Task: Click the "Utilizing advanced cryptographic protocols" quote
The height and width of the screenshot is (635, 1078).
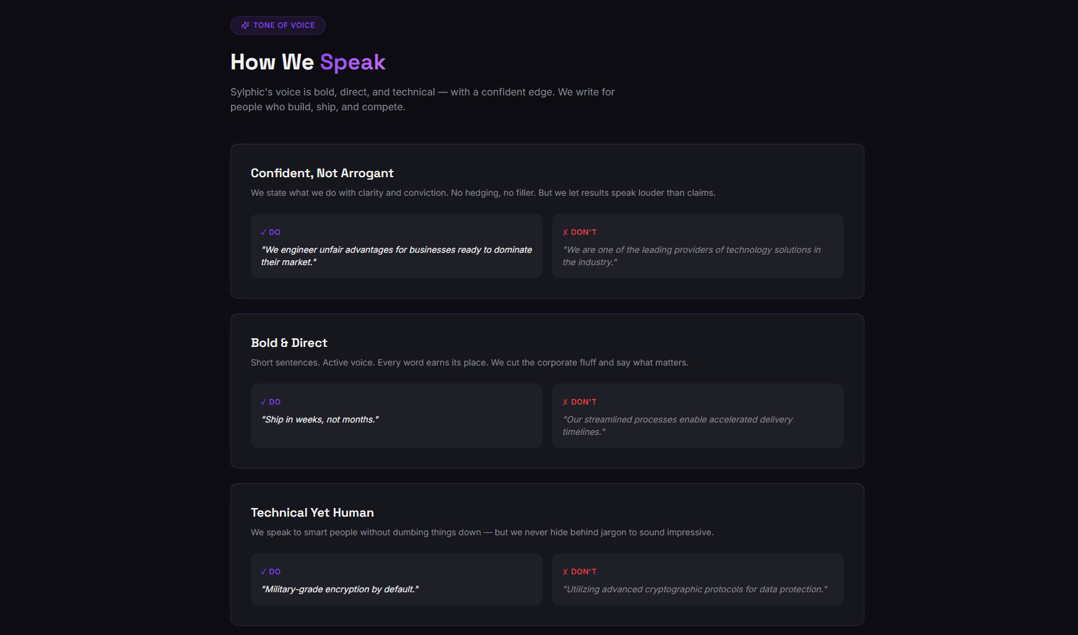Action: point(695,589)
